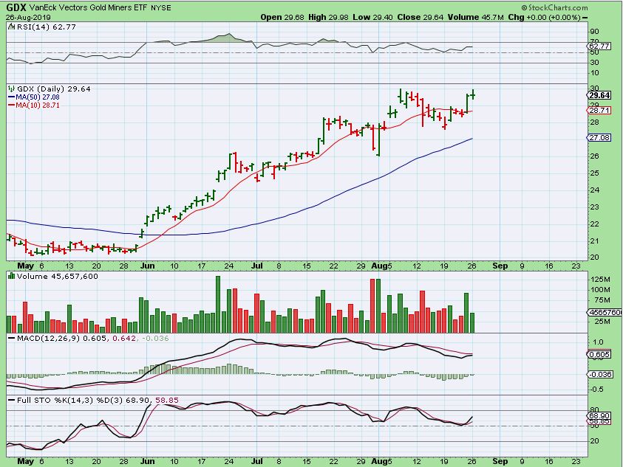
Task: Click the 100M volume axis label
Action: (x=600, y=290)
